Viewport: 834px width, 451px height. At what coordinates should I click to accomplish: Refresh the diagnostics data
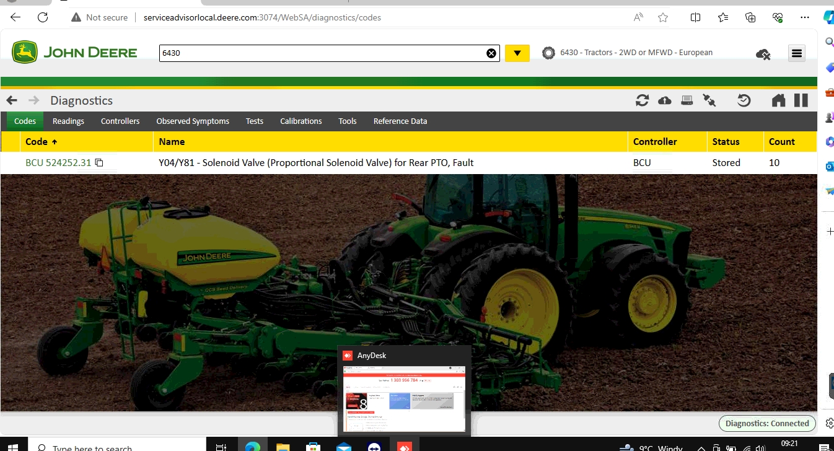[x=642, y=100]
